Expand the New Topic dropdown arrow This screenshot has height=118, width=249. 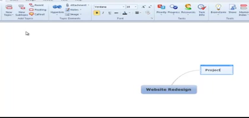(x=13, y=15)
